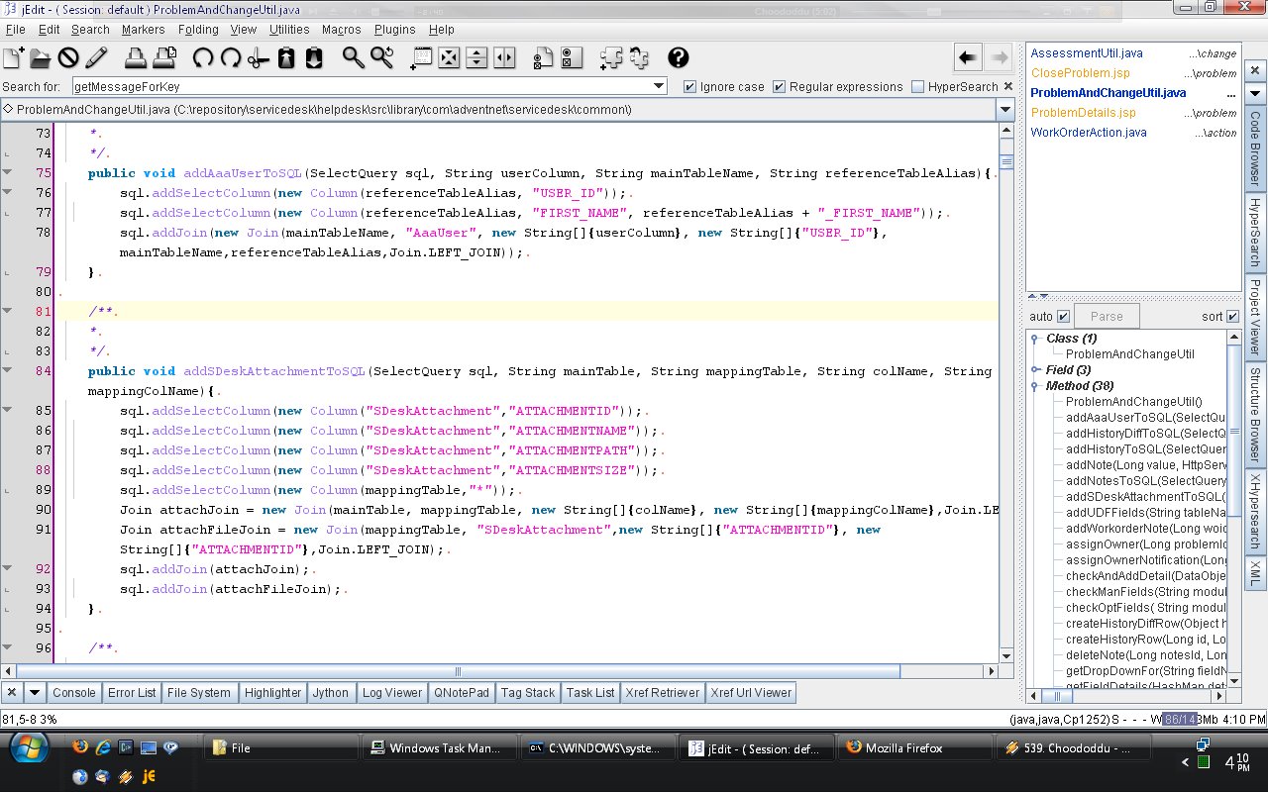Click the Paste clipboard down-arrow icon
This screenshot has width=1268, height=792.
pos(314,57)
